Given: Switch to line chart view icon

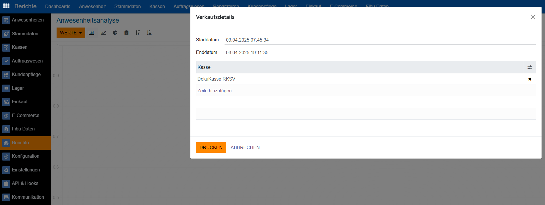Looking at the screenshot, I should click(103, 33).
